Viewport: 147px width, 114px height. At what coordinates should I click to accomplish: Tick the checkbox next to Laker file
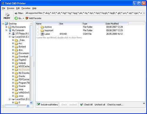pos(38,34)
